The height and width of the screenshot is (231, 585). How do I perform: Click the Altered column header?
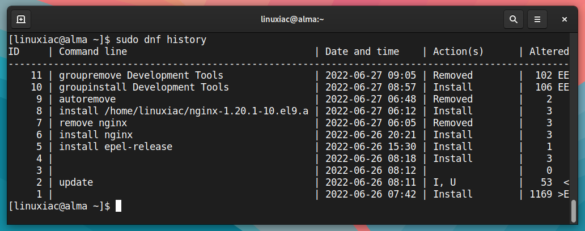pyautogui.click(x=549, y=52)
